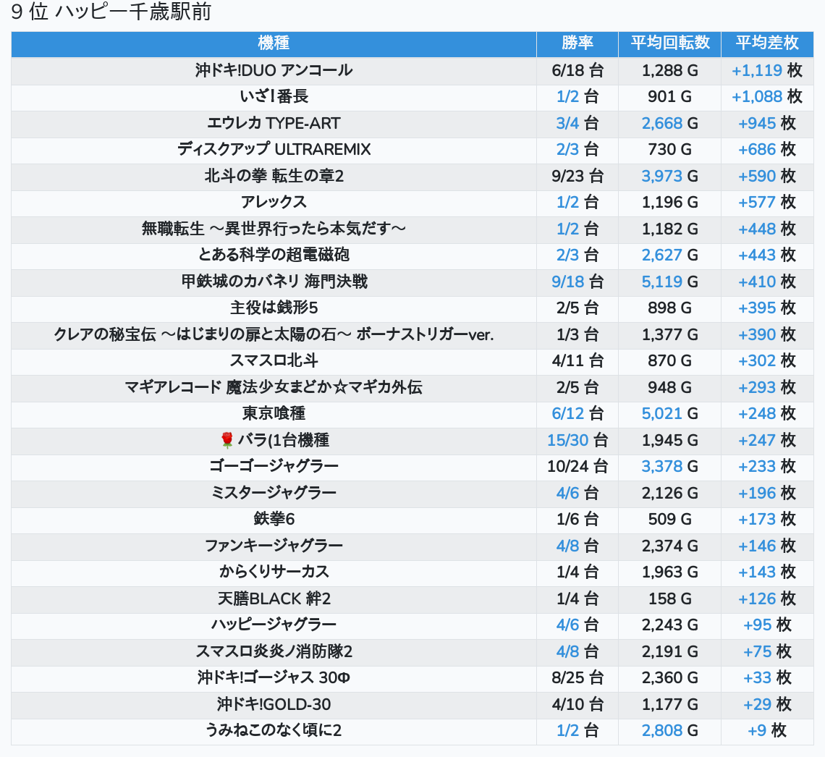This screenshot has width=825, height=757.
Task: Click the 1/2 win rate for いざ!番長
Action: click(x=567, y=97)
